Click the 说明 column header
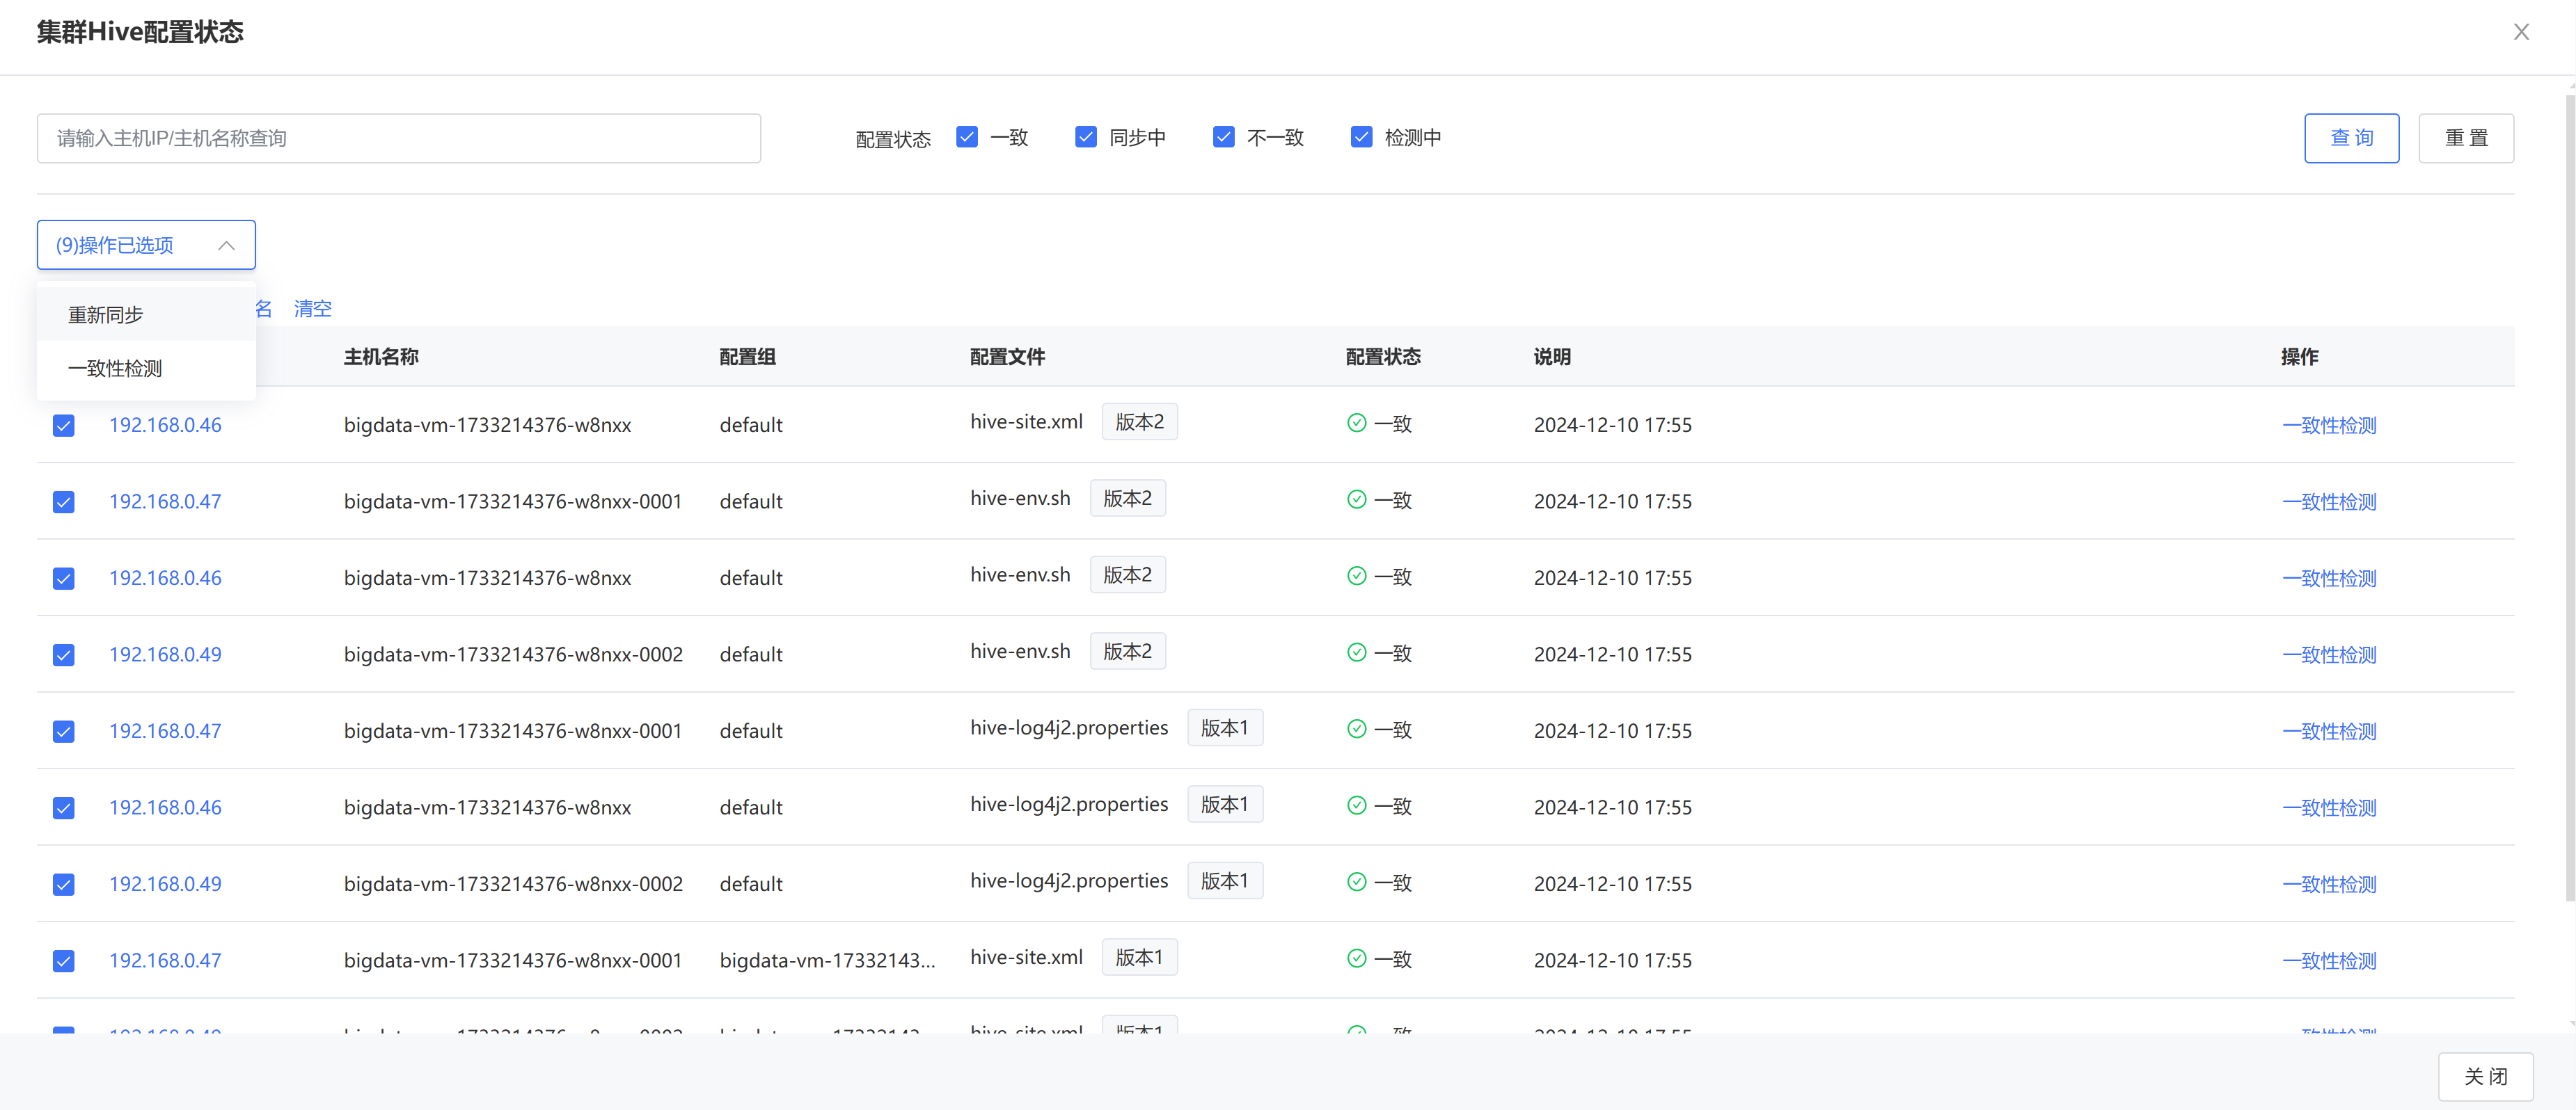 click(1552, 357)
